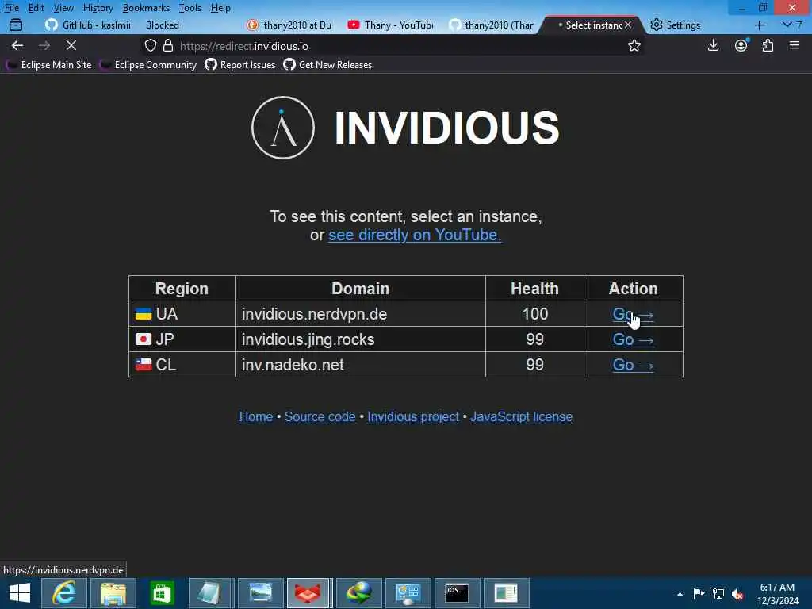Launch Internet Explorer from taskbar
The width and height of the screenshot is (812, 609).
click(x=64, y=593)
